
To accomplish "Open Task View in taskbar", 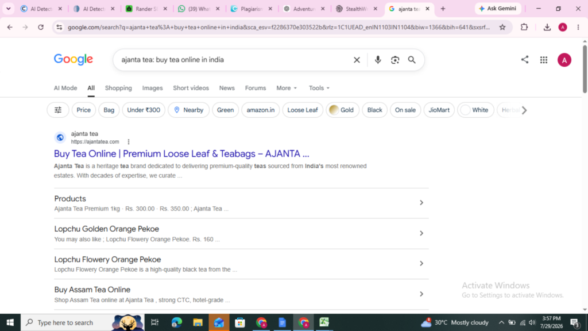I will point(154,322).
